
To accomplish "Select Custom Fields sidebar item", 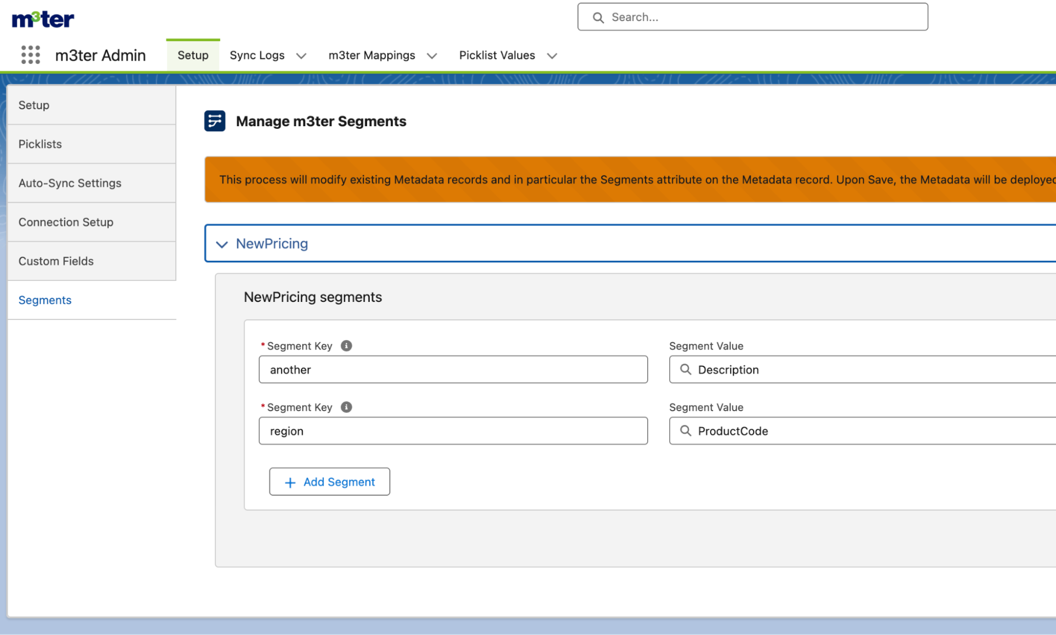I will point(56,261).
